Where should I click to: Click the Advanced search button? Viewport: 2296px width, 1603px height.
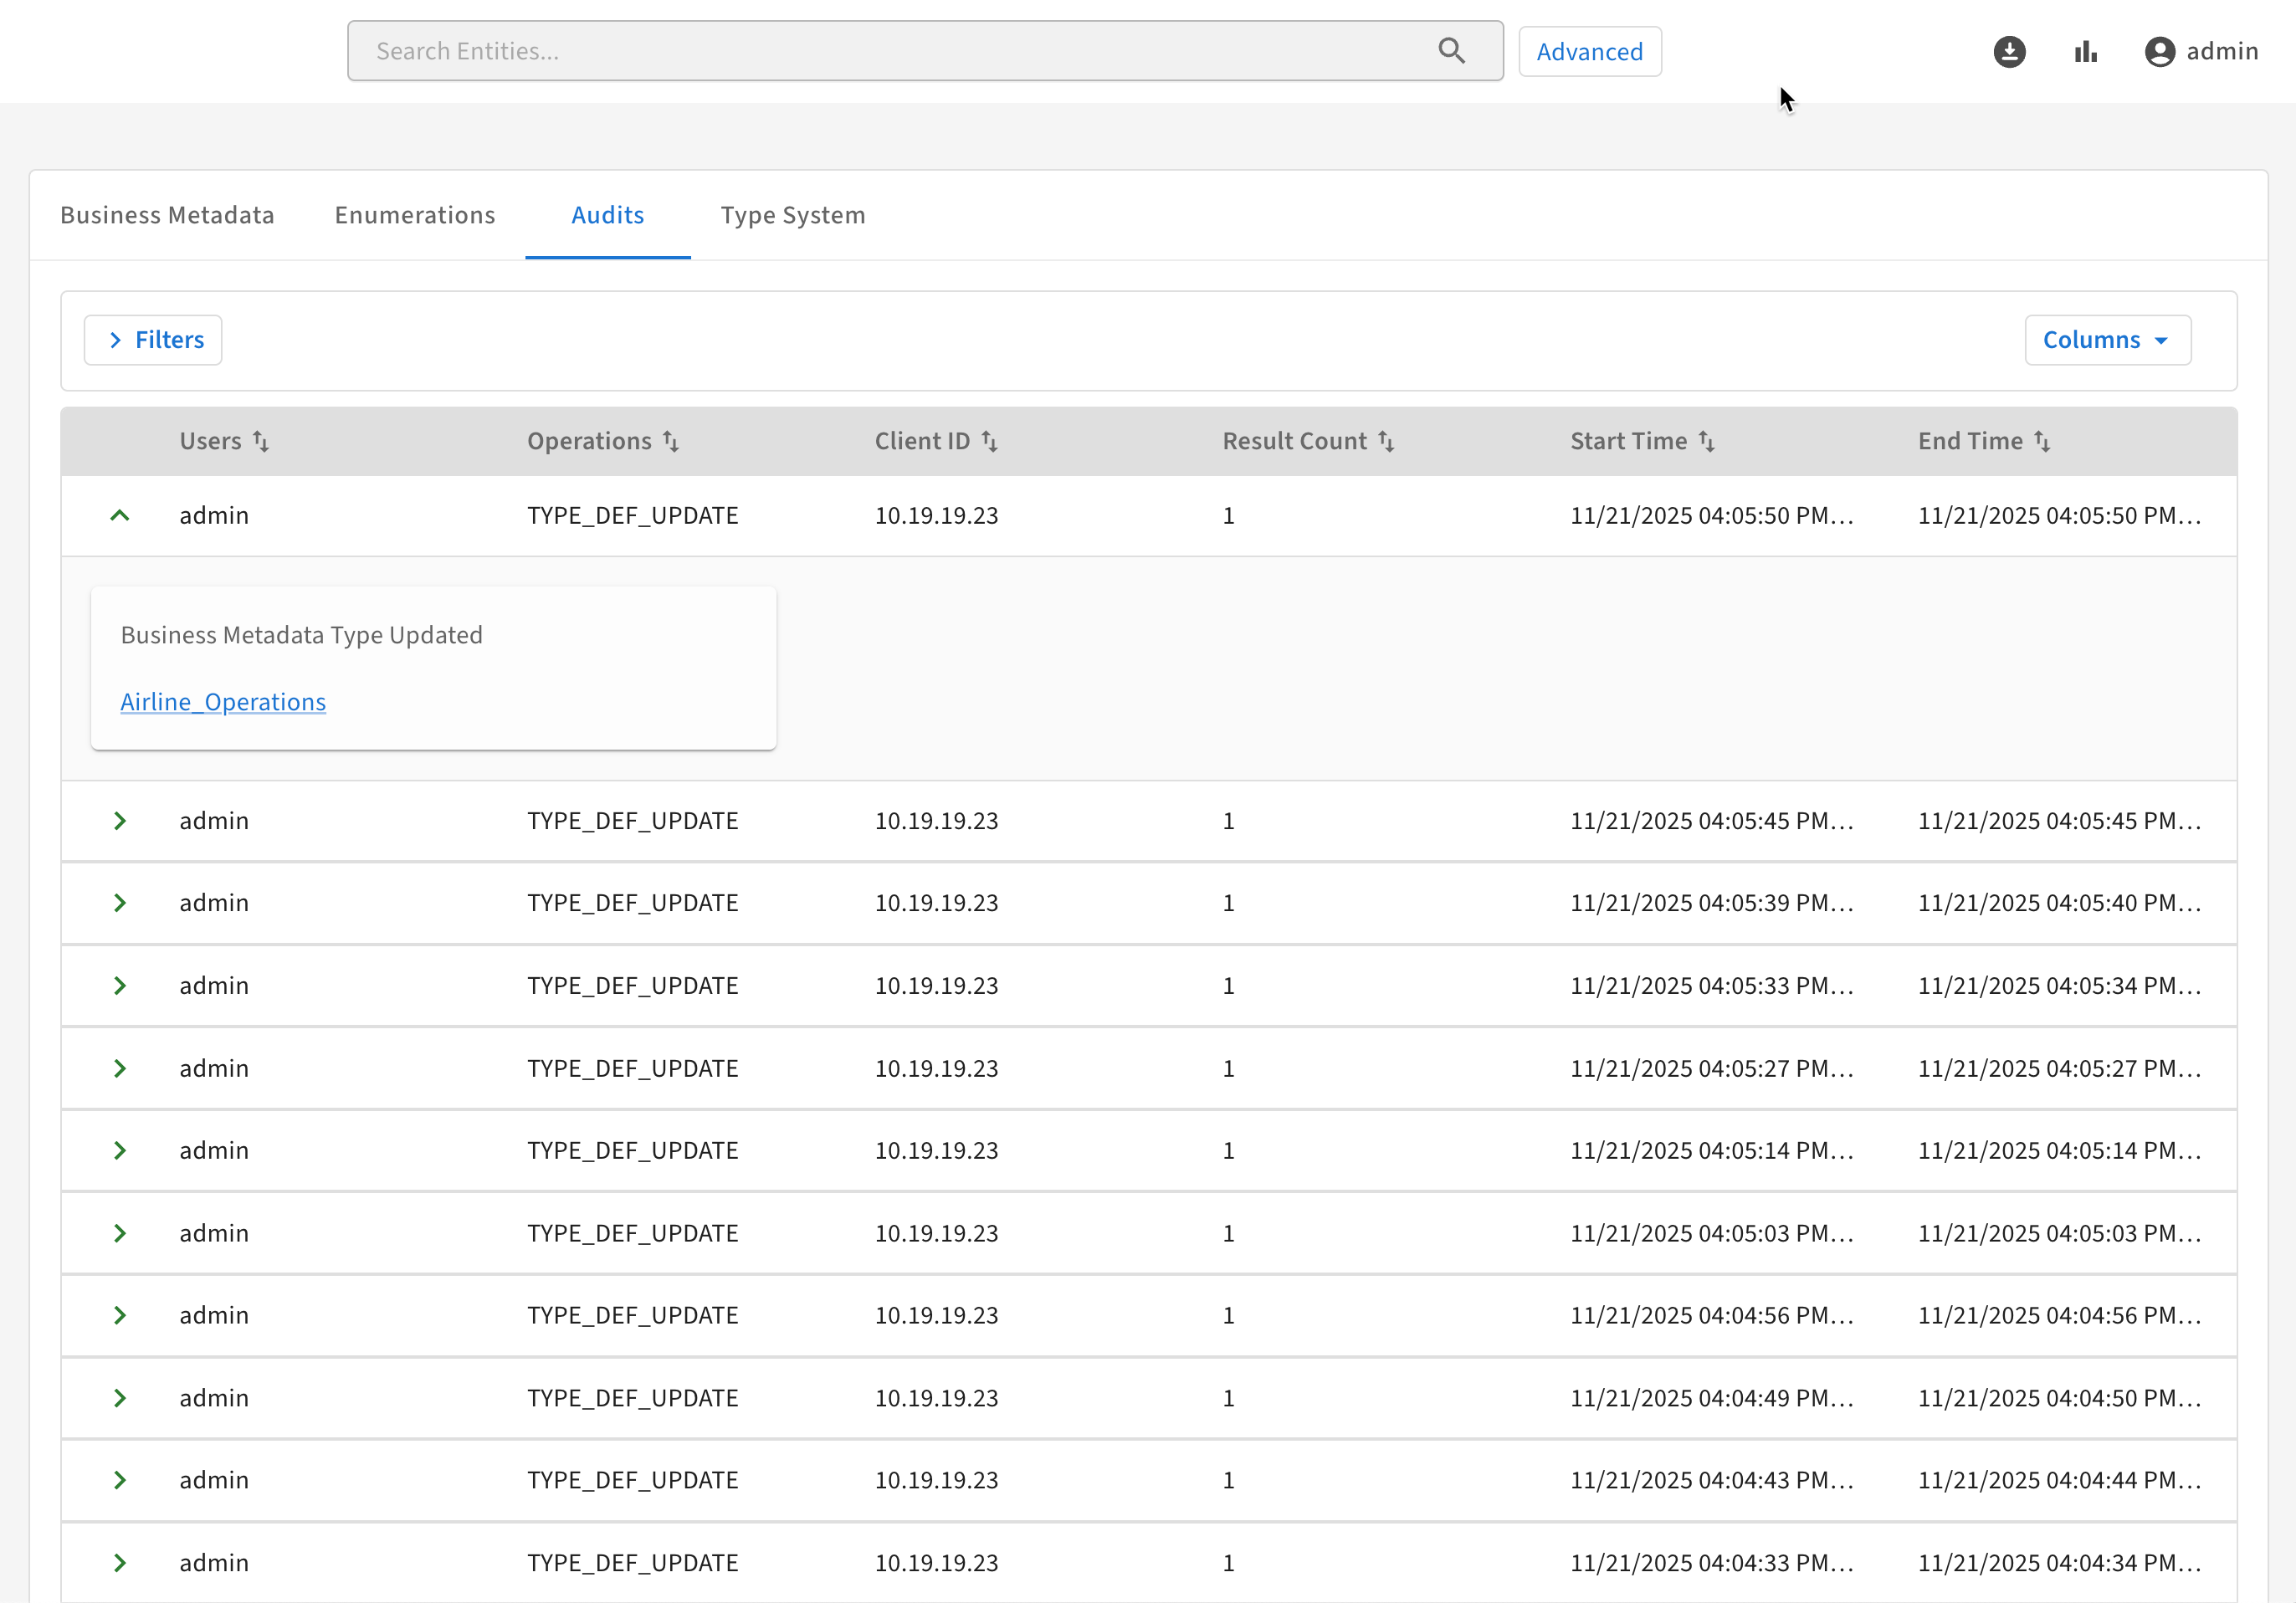1589,51
